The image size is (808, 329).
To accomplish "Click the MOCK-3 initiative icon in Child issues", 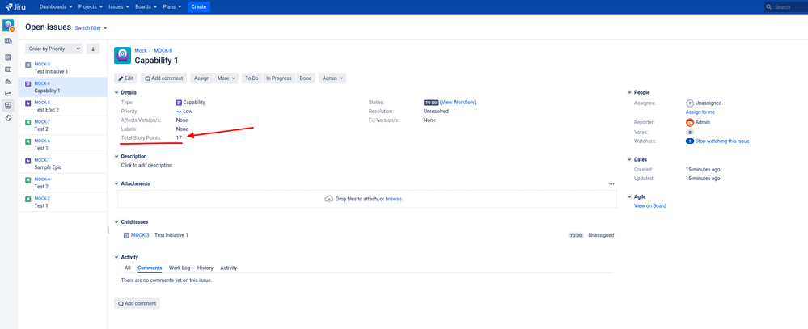I will click(x=127, y=235).
